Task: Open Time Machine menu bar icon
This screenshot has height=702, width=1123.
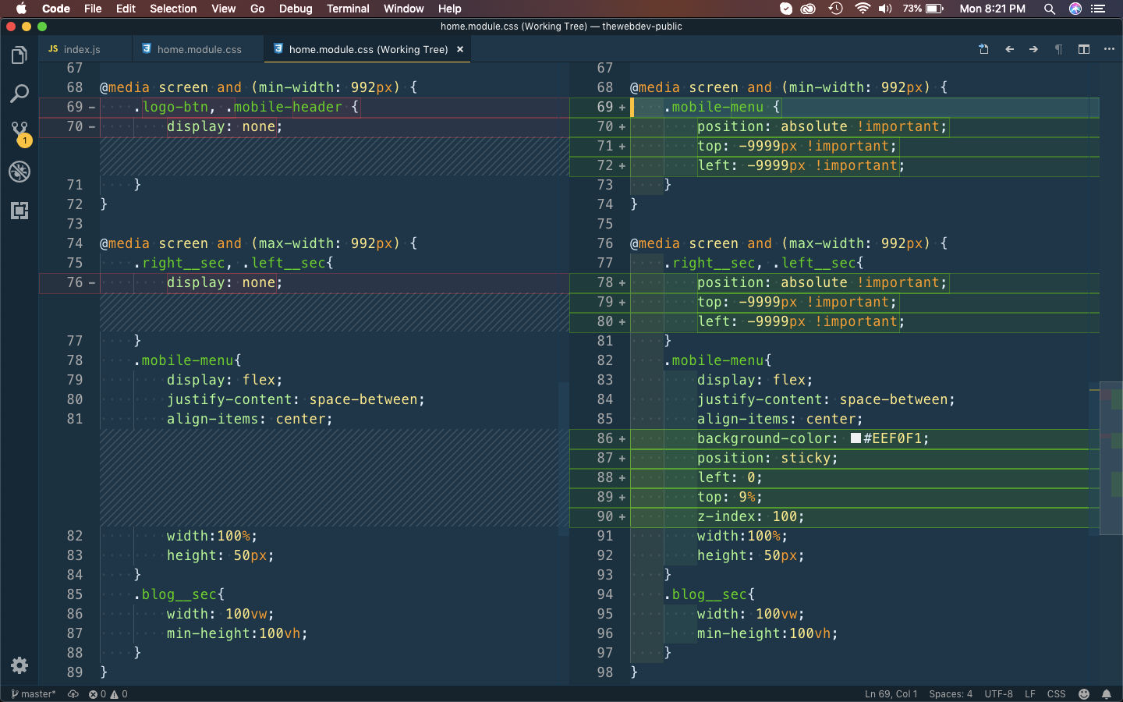Action: tap(835, 9)
